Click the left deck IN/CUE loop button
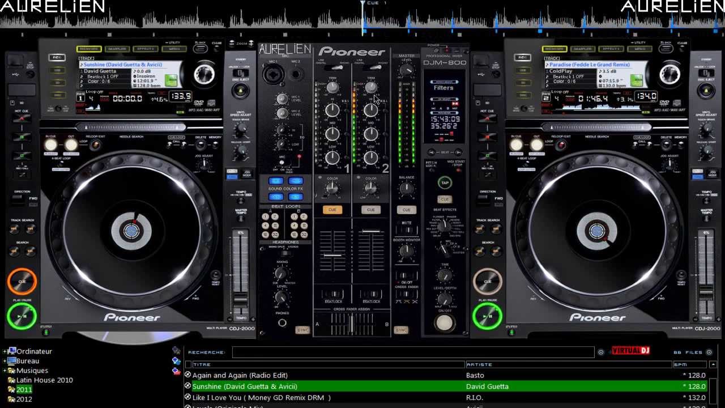725x408 pixels. (x=51, y=144)
